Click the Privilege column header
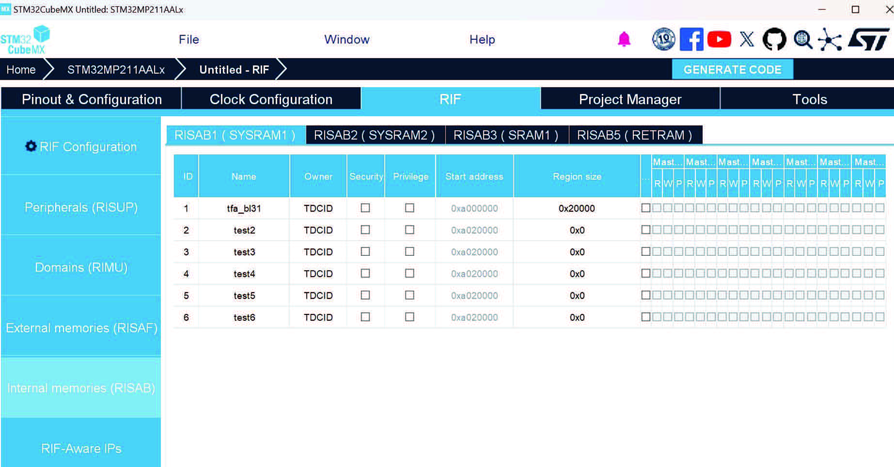The image size is (894, 467). (x=410, y=176)
